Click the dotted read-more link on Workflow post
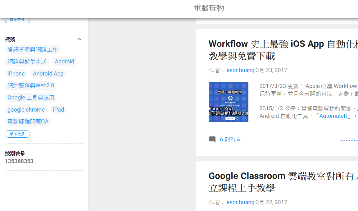This screenshot has height=211, width=358. click(x=349, y=140)
